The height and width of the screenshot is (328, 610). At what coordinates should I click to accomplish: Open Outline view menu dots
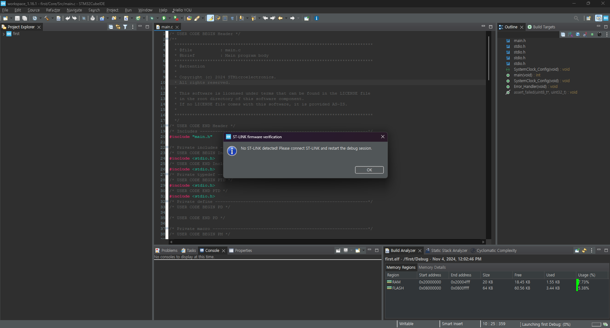tap(606, 34)
